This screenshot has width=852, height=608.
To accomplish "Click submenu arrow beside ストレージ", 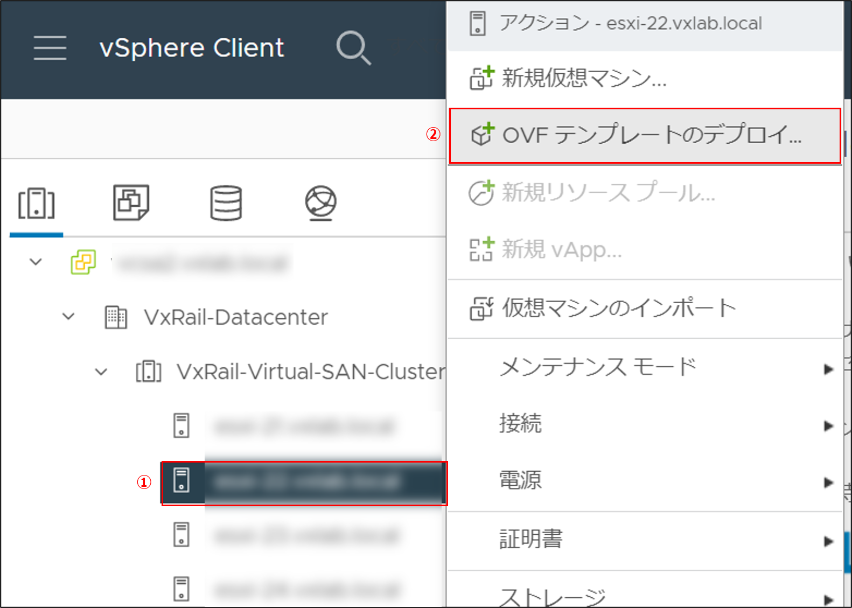I will (829, 599).
